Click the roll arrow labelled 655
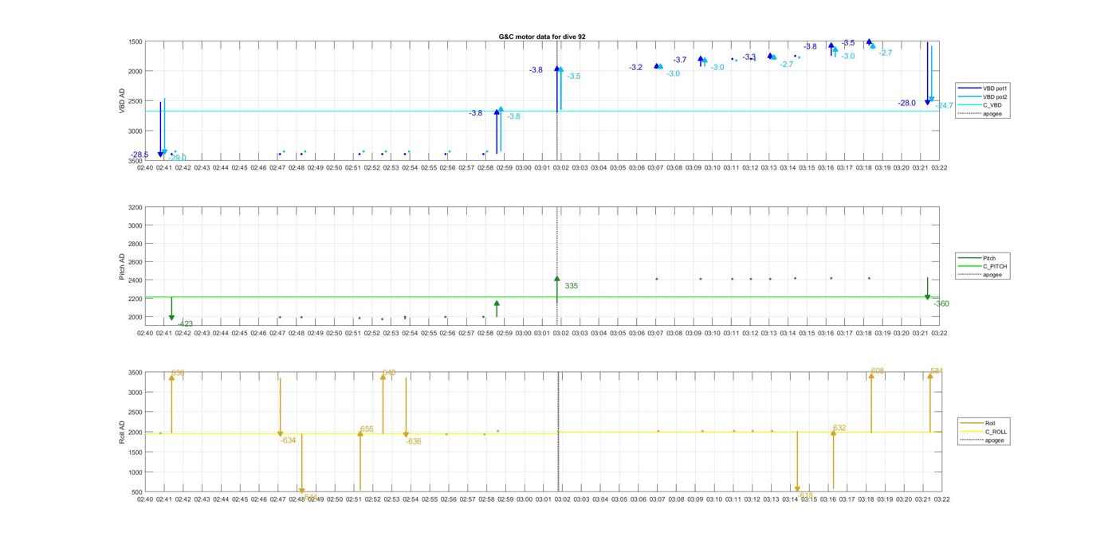 (x=360, y=460)
